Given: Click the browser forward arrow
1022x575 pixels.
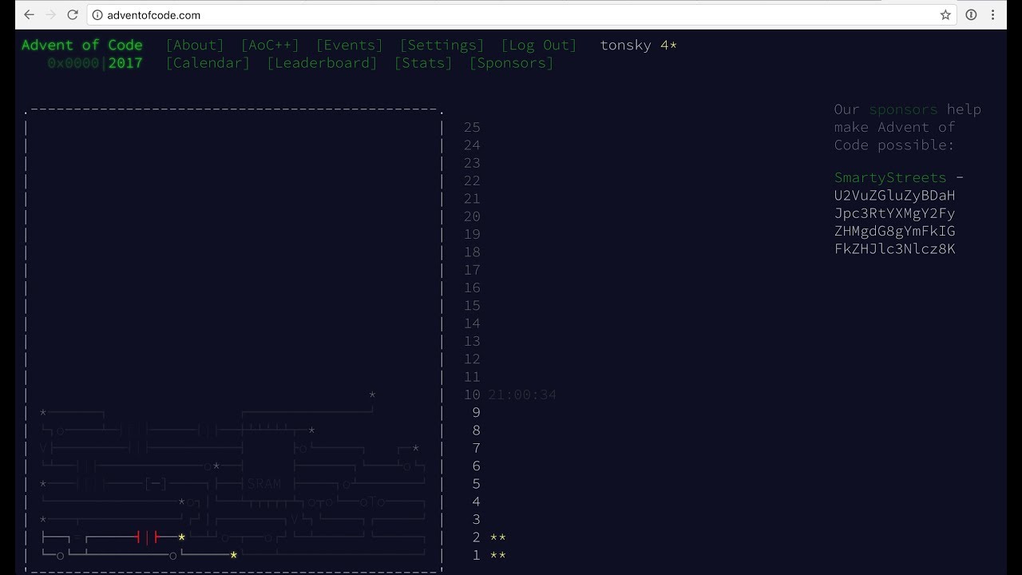Looking at the screenshot, I should pos(50,14).
